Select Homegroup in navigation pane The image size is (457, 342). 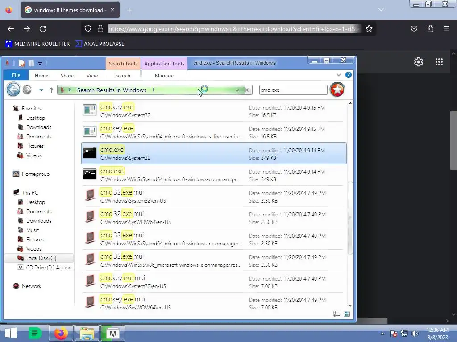[36, 174]
